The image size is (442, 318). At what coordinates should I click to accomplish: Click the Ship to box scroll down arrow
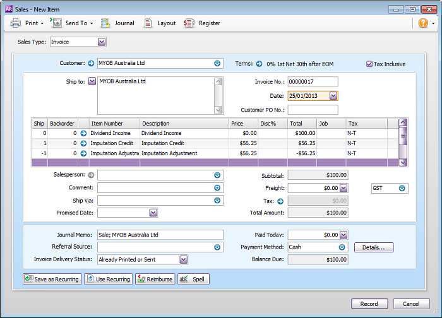point(218,110)
